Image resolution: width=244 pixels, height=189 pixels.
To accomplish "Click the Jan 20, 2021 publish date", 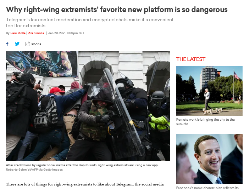I will coord(66,33).
